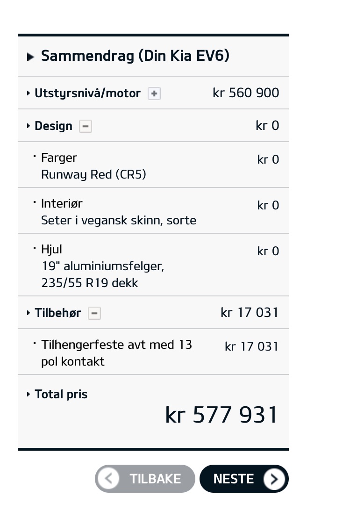343x525 pixels.
Task: Click the small arrow before Tilbehør
Action: [x=29, y=313]
